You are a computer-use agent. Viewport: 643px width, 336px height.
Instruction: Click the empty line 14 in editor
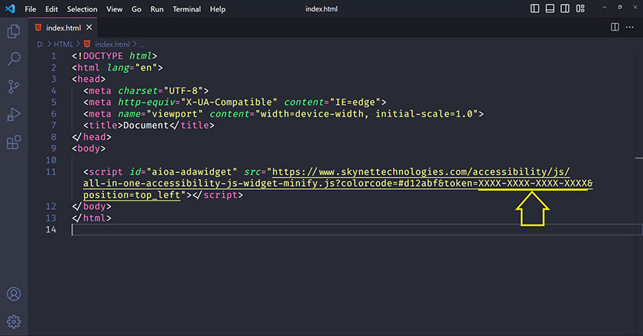pos(306,230)
